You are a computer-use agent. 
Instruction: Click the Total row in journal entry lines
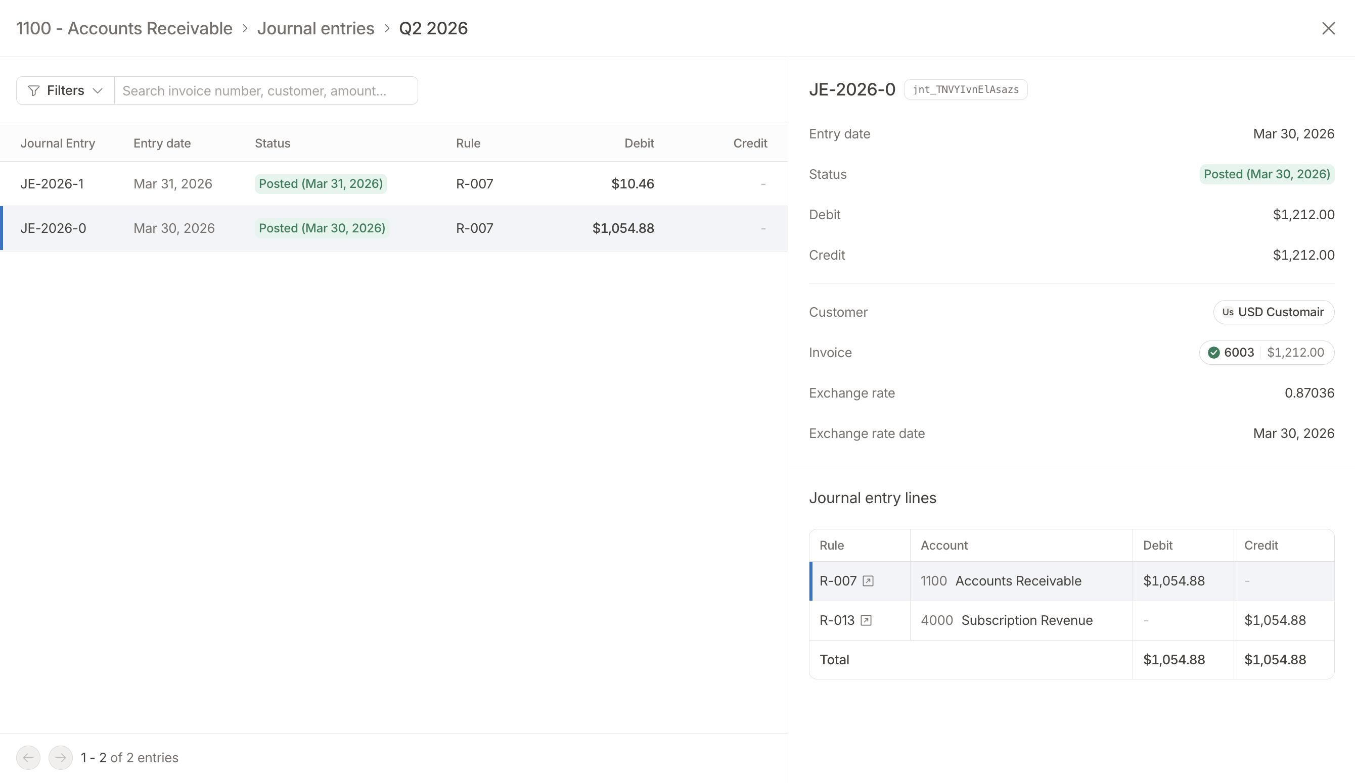click(1072, 659)
